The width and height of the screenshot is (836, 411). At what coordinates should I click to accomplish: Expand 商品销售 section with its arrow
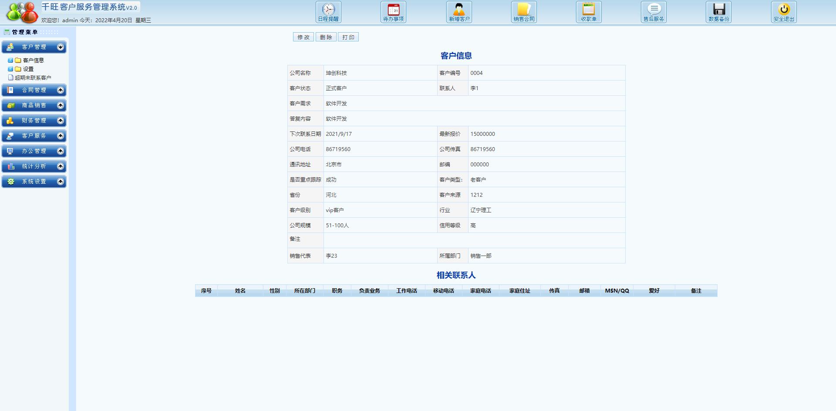(61, 105)
